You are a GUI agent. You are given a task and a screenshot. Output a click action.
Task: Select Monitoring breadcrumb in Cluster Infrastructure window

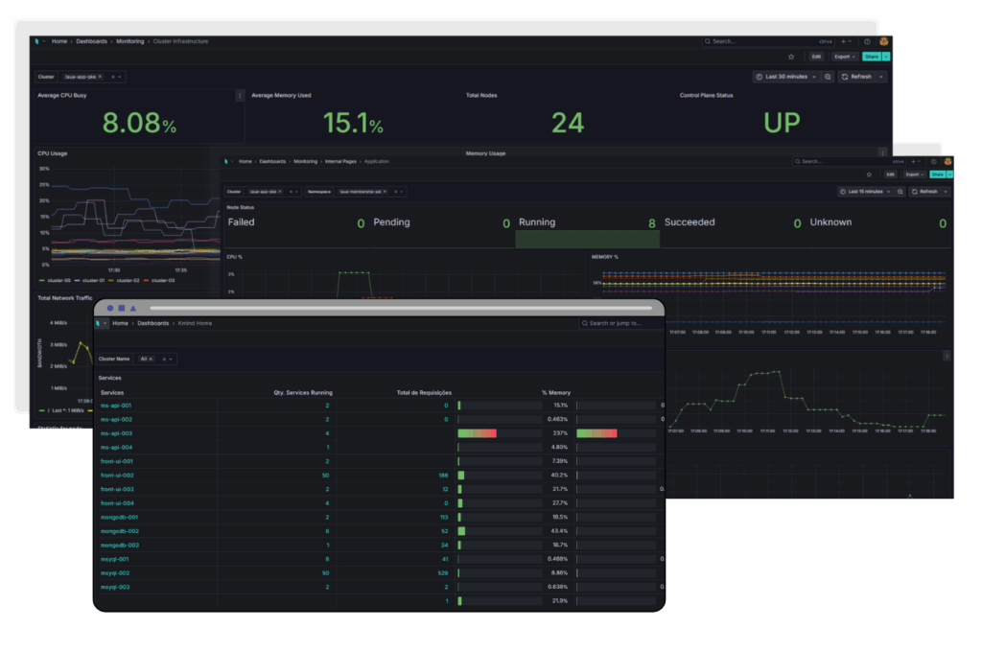click(x=129, y=41)
